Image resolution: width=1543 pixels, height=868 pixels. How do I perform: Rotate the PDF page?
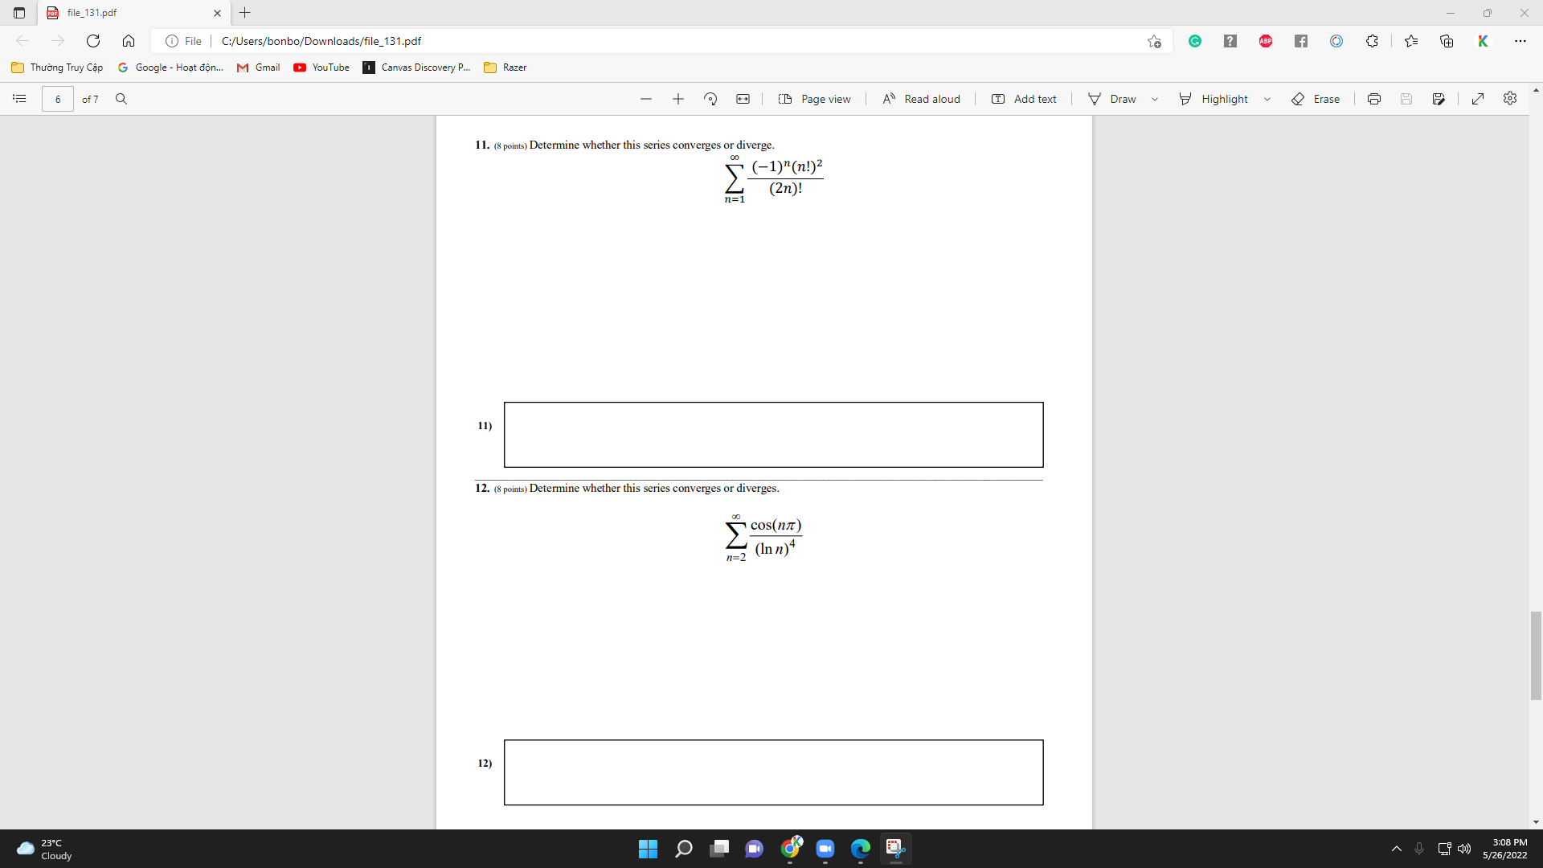710,99
